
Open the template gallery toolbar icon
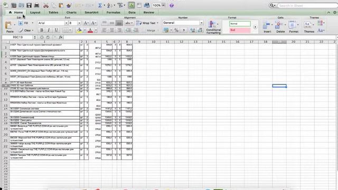pyautogui.click(x=14, y=5)
